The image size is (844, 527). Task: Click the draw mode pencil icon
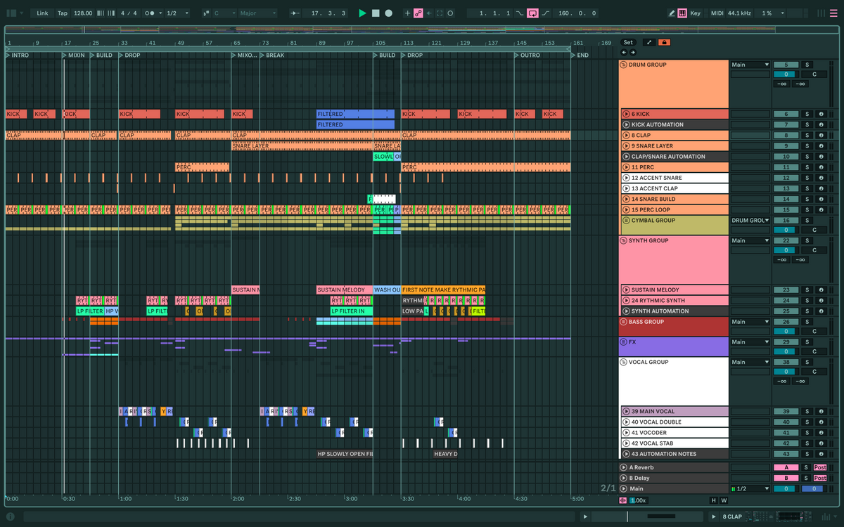click(672, 13)
